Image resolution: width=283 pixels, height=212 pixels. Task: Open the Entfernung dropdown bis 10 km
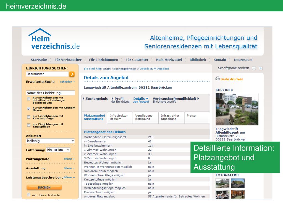(x=58, y=150)
